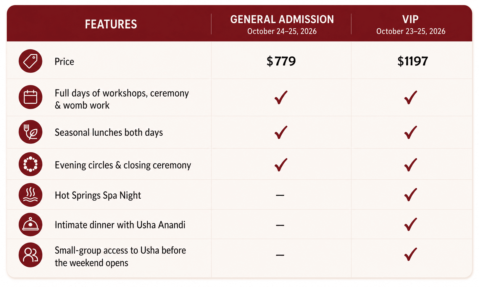Click General Admission checkmark for full days workshops
Screen dimensions: 479x287
(x=281, y=97)
